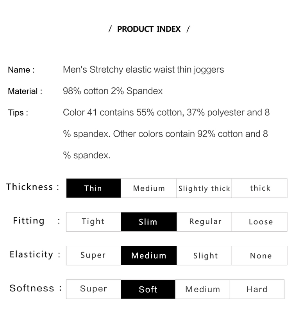Select Super in the Elasticity row

93,255
